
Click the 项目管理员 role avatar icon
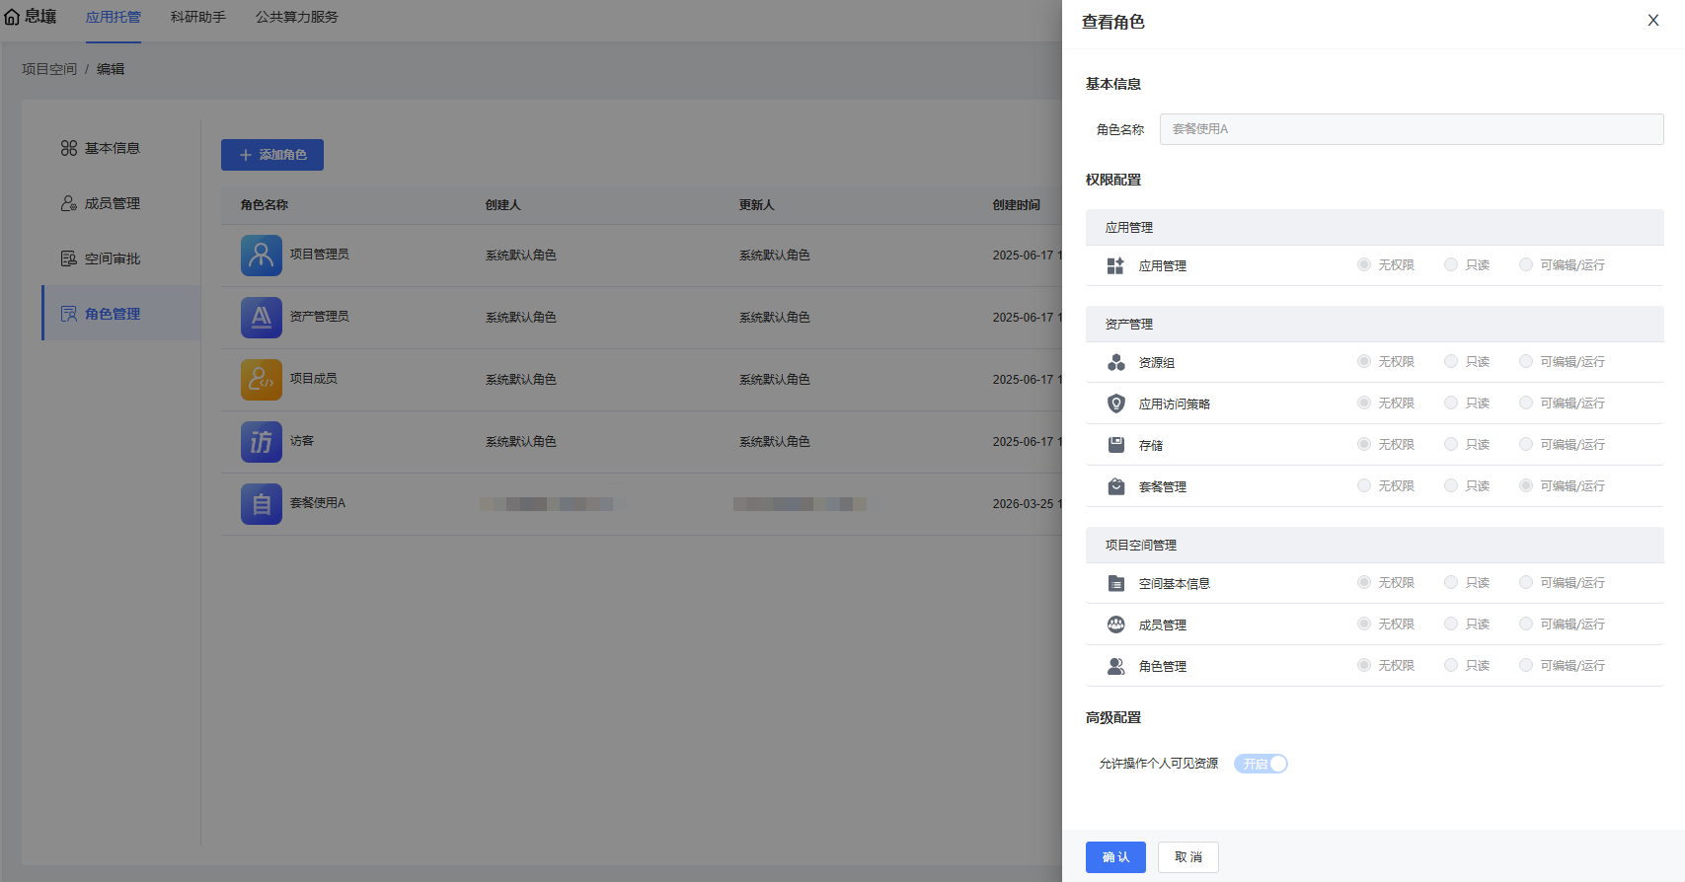(261, 256)
